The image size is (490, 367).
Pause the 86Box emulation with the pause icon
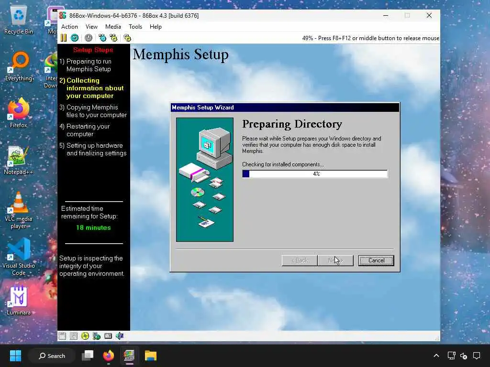coord(64,38)
